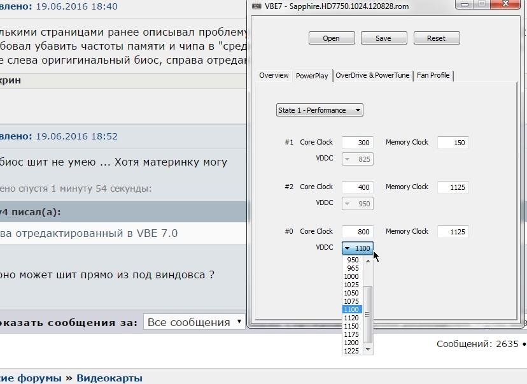527x384 pixels.
Task: Select 1225 in the VDDC list
Action: [353, 351]
